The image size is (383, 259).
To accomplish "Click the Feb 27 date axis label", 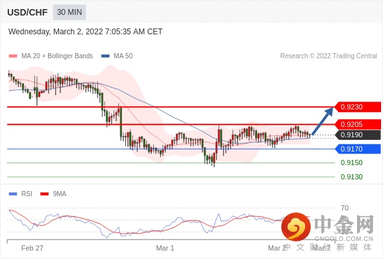I will pyautogui.click(x=32, y=248).
